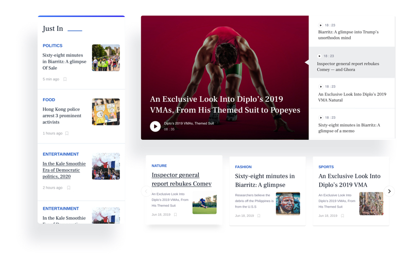
Task: Open the POLITICS category label
Action: pyautogui.click(x=53, y=46)
